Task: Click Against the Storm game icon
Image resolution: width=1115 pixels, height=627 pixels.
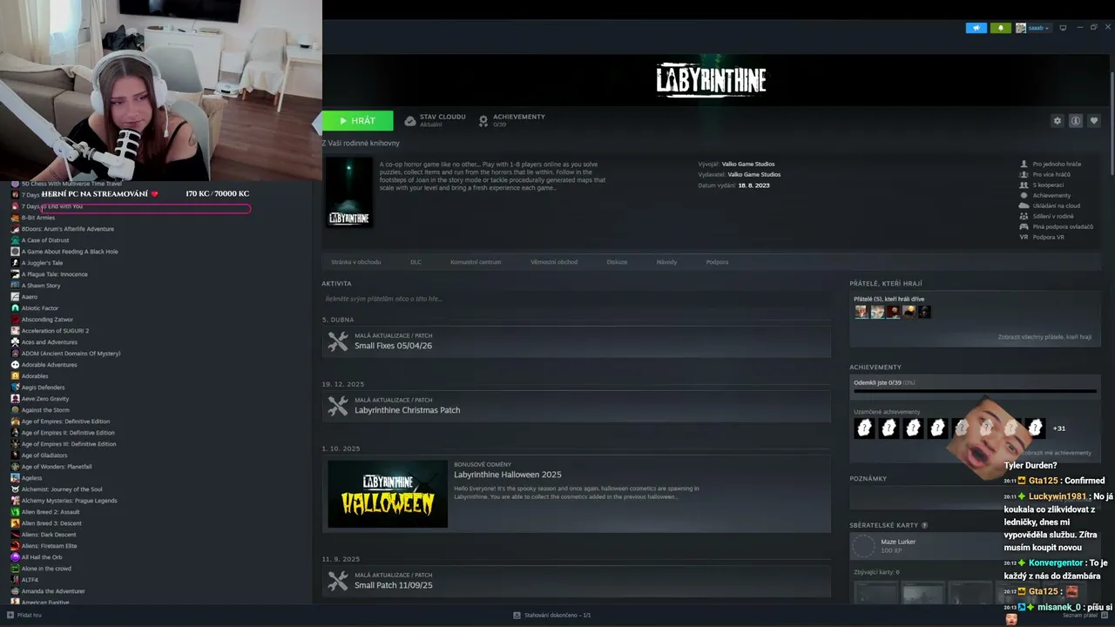Action: (15, 410)
